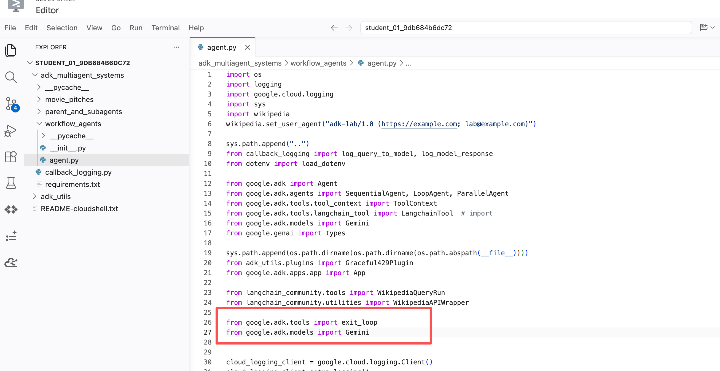
Task: Open Explorer more actions ellipsis
Action: click(176, 47)
